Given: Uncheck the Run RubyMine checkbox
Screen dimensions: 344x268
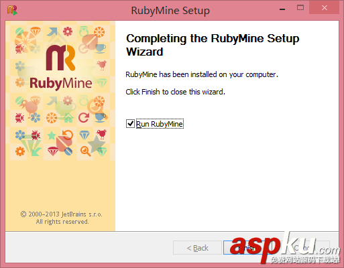Looking at the screenshot, I should [x=130, y=123].
